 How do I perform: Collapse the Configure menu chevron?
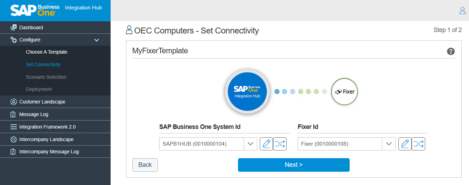[x=97, y=40]
